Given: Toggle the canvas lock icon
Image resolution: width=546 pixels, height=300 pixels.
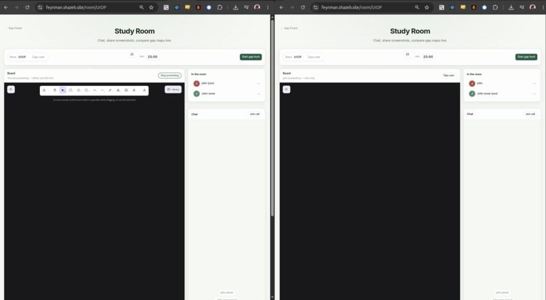Looking at the screenshot, I should pyautogui.click(x=44, y=90).
